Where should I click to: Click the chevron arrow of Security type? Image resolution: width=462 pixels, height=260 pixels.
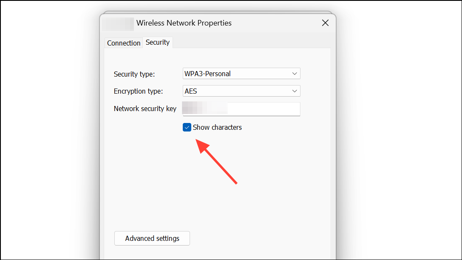pyautogui.click(x=295, y=74)
